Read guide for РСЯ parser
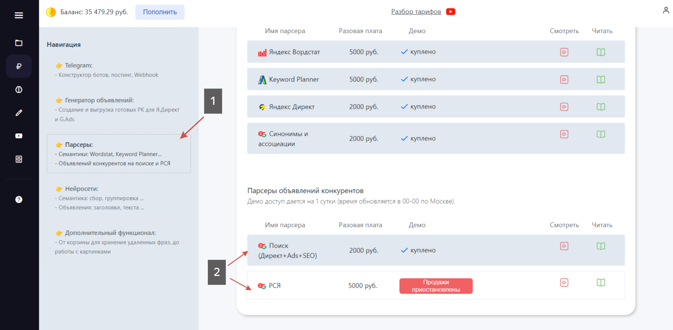Screen dimensions: 673x330 (601, 283)
